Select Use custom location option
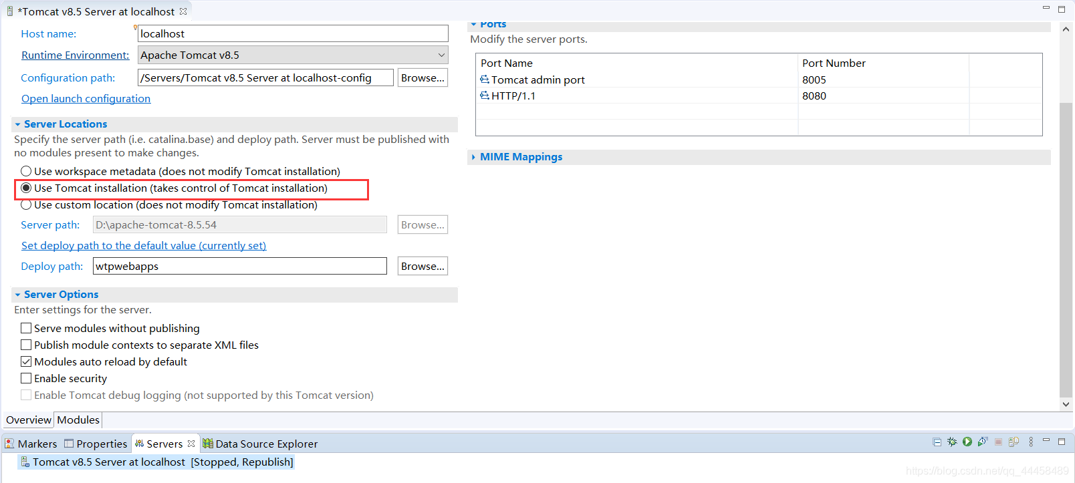The height and width of the screenshot is (483, 1075). click(x=26, y=204)
